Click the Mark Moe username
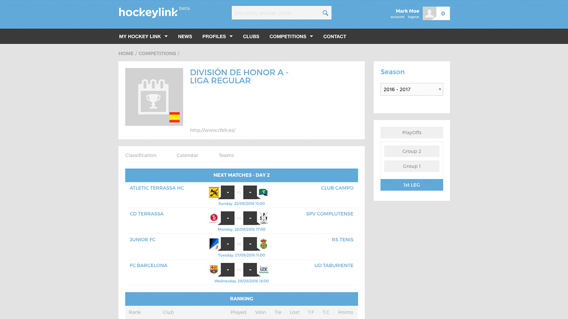 click(407, 11)
